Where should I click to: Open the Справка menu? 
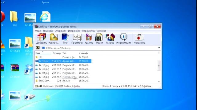(x=101, y=31)
